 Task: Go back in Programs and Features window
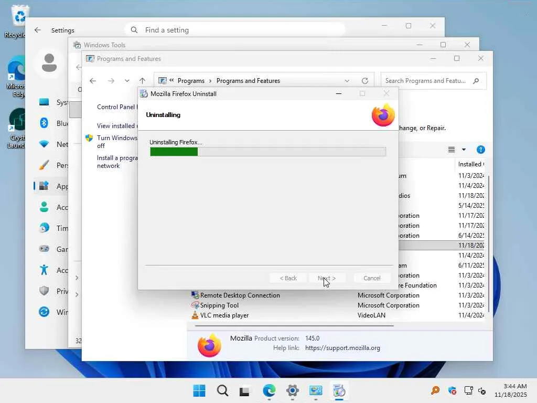(x=93, y=81)
